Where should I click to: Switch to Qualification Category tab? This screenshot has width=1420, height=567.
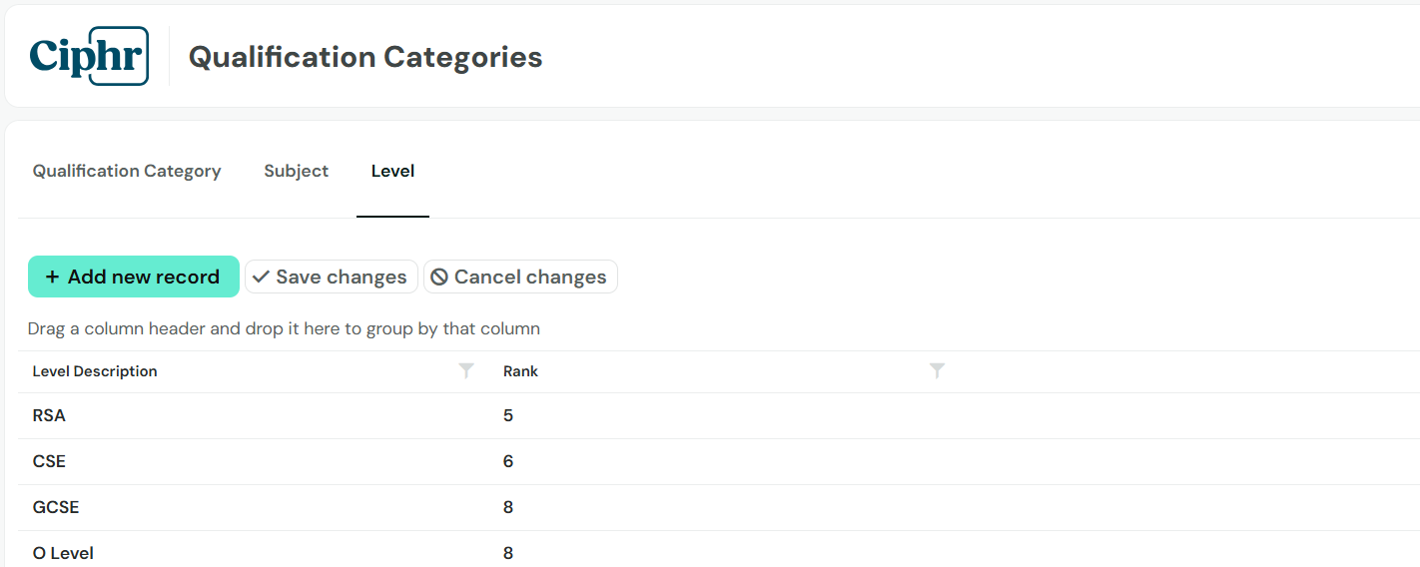pyautogui.click(x=127, y=171)
